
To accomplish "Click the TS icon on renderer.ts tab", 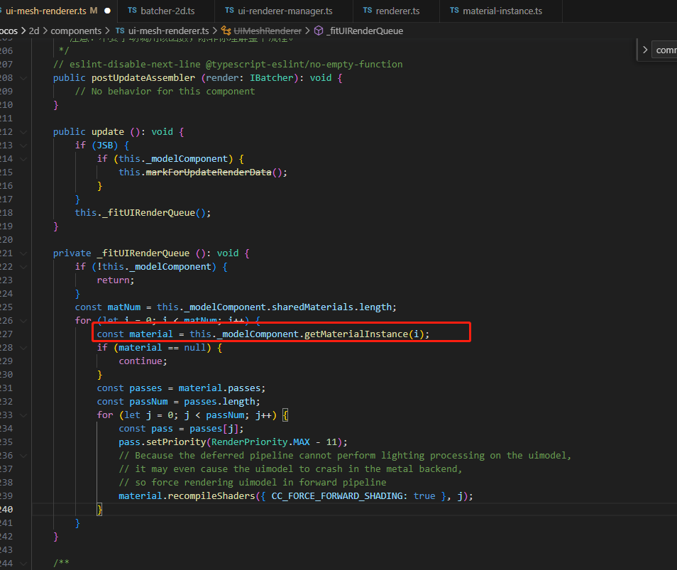I will pyautogui.click(x=368, y=11).
